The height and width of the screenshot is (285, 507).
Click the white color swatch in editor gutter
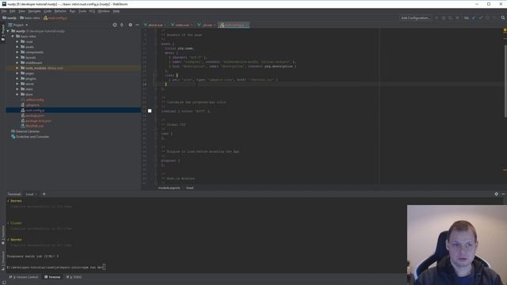150,111
